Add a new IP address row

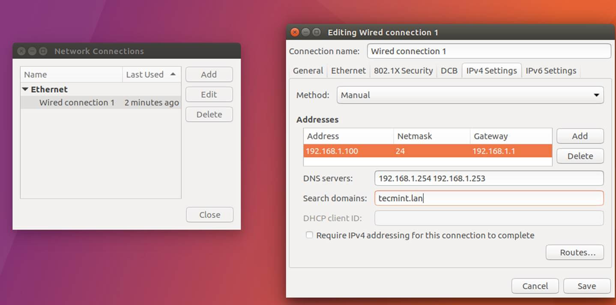tap(580, 136)
